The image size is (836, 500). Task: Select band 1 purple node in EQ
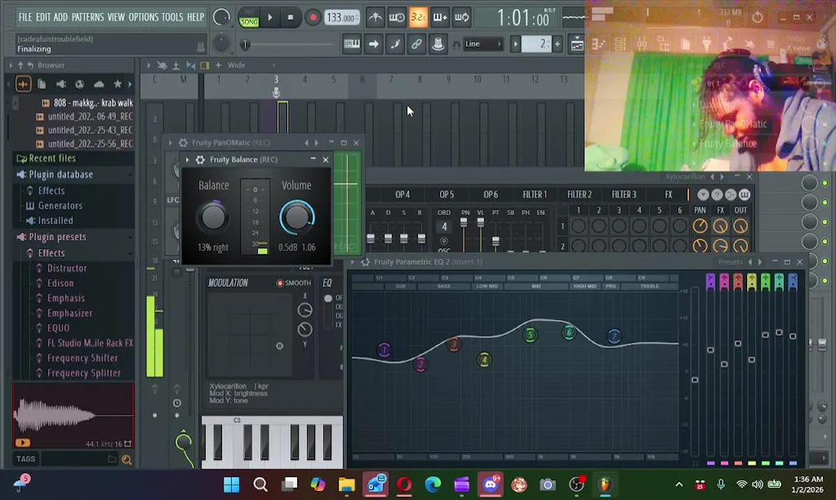pos(383,350)
